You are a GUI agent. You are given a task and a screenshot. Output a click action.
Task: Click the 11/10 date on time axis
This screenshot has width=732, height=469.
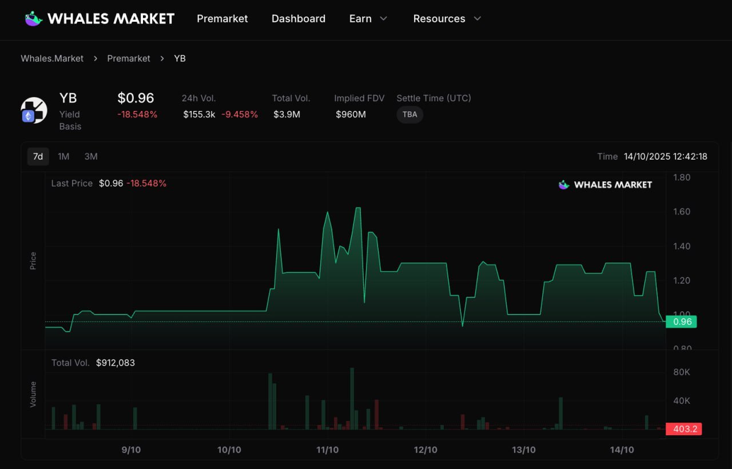pyautogui.click(x=327, y=450)
